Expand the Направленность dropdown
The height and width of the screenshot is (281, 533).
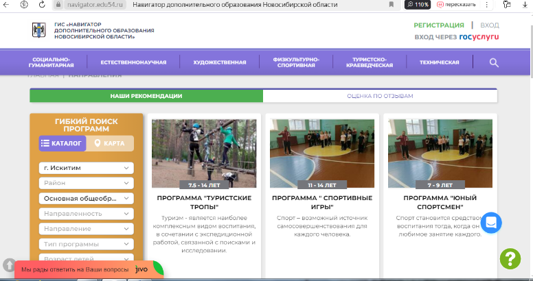86,213
